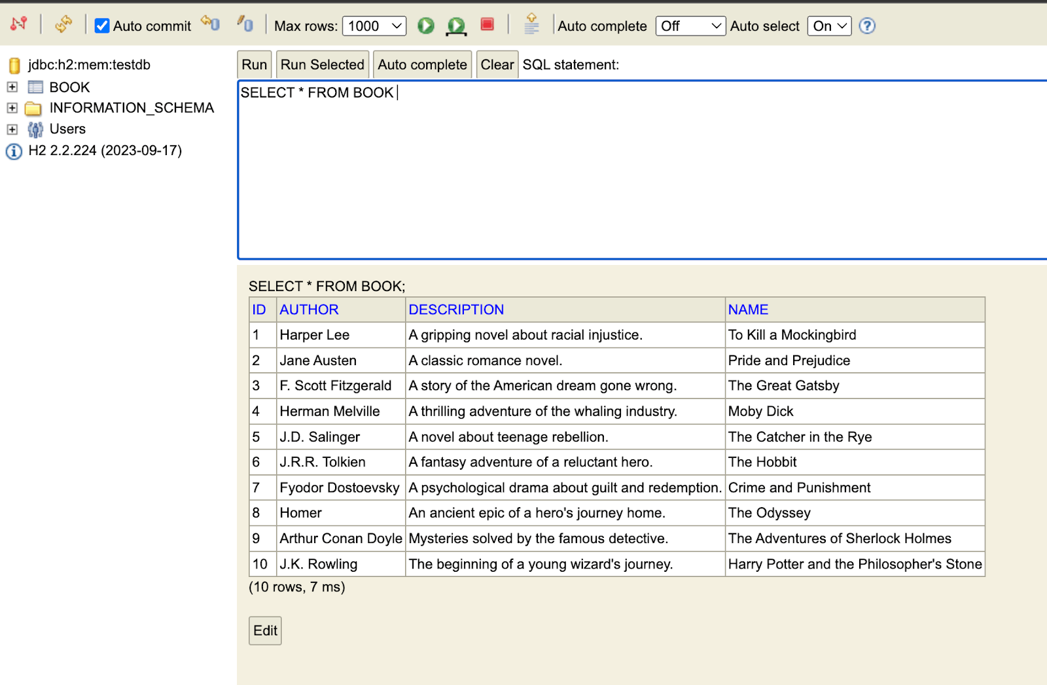
Task: Click the red Cancel statement icon
Action: tap(487, 24)
